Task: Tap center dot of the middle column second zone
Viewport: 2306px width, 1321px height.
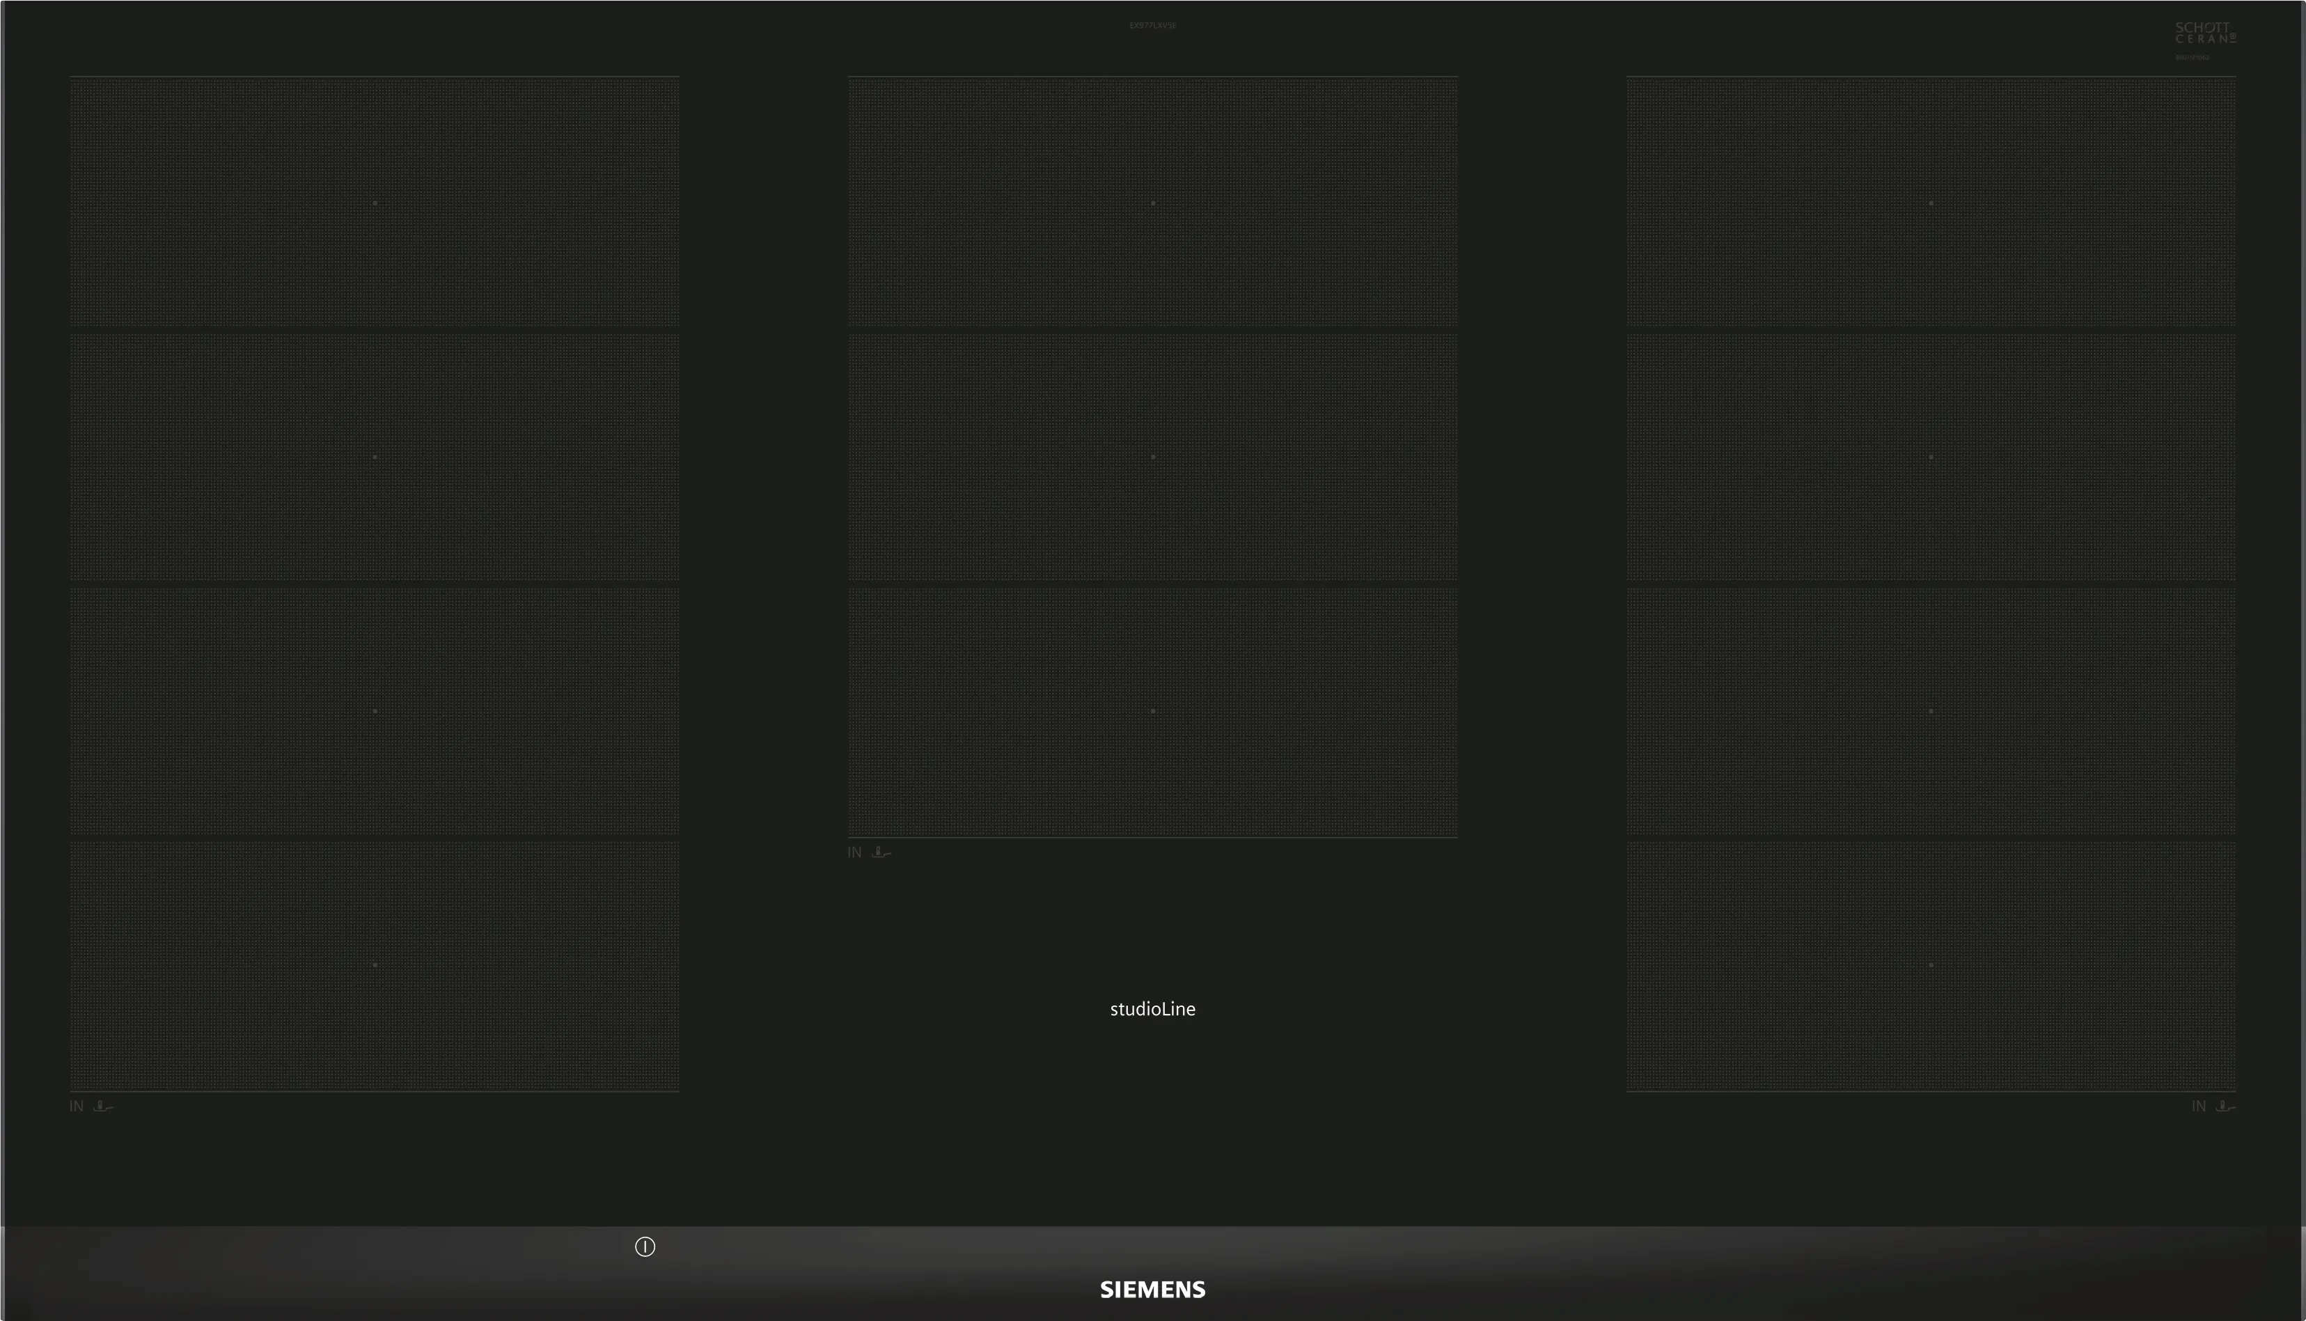Action: click(x=1153, y=458)
